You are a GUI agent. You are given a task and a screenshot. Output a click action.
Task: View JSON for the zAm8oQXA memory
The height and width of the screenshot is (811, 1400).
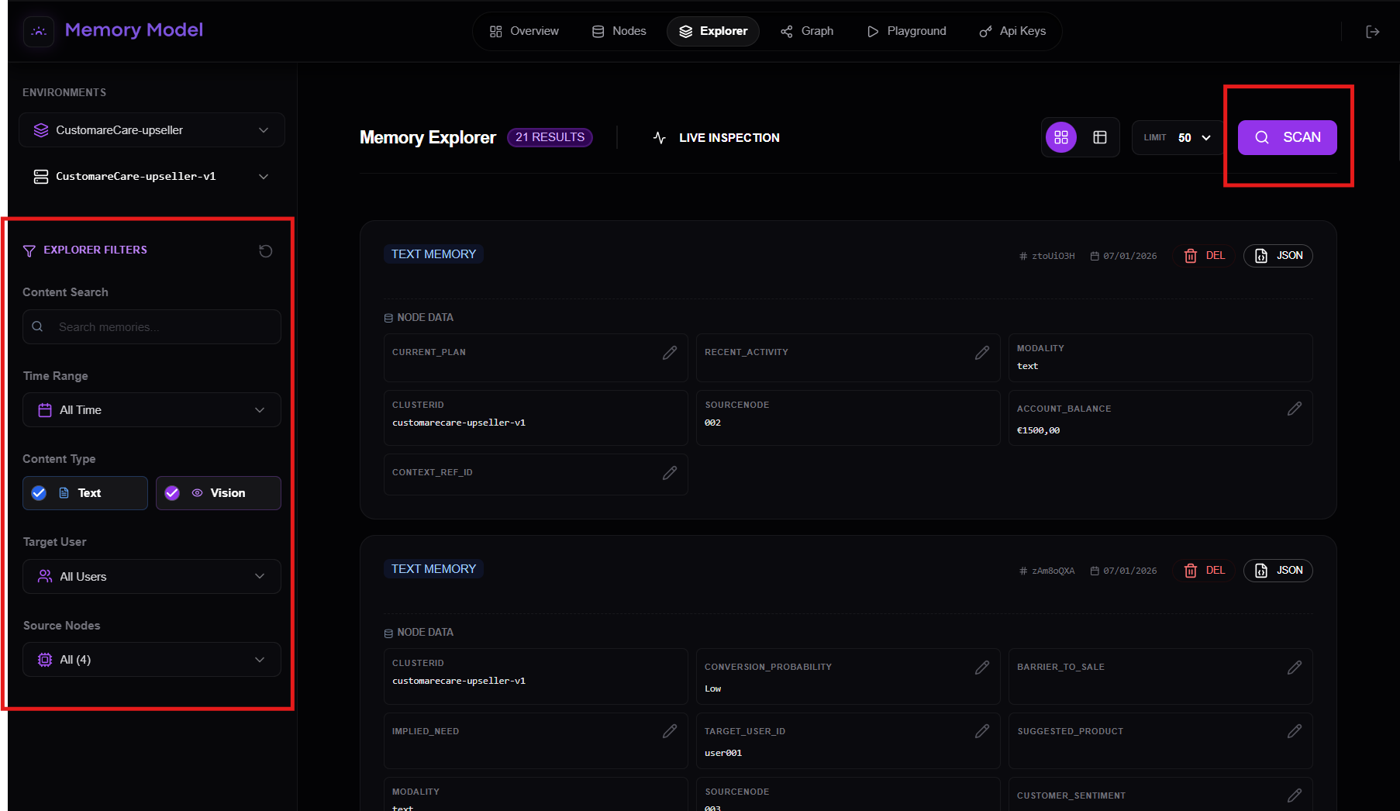tap(1278, 571)
